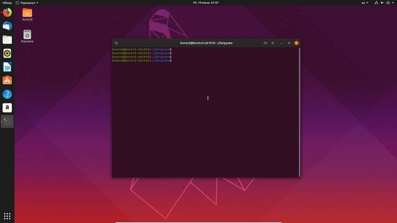Open Firefox from the dock
Image resolution: width=397 pixels, height=223 pixels.
pyautogui.click(x=7, y=12)
